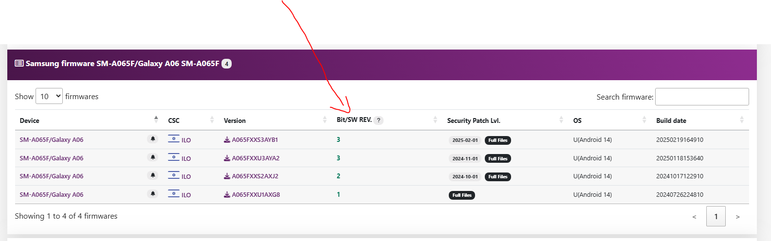Open firmware download A065FXXS2AXJ2

pos(251,176)
